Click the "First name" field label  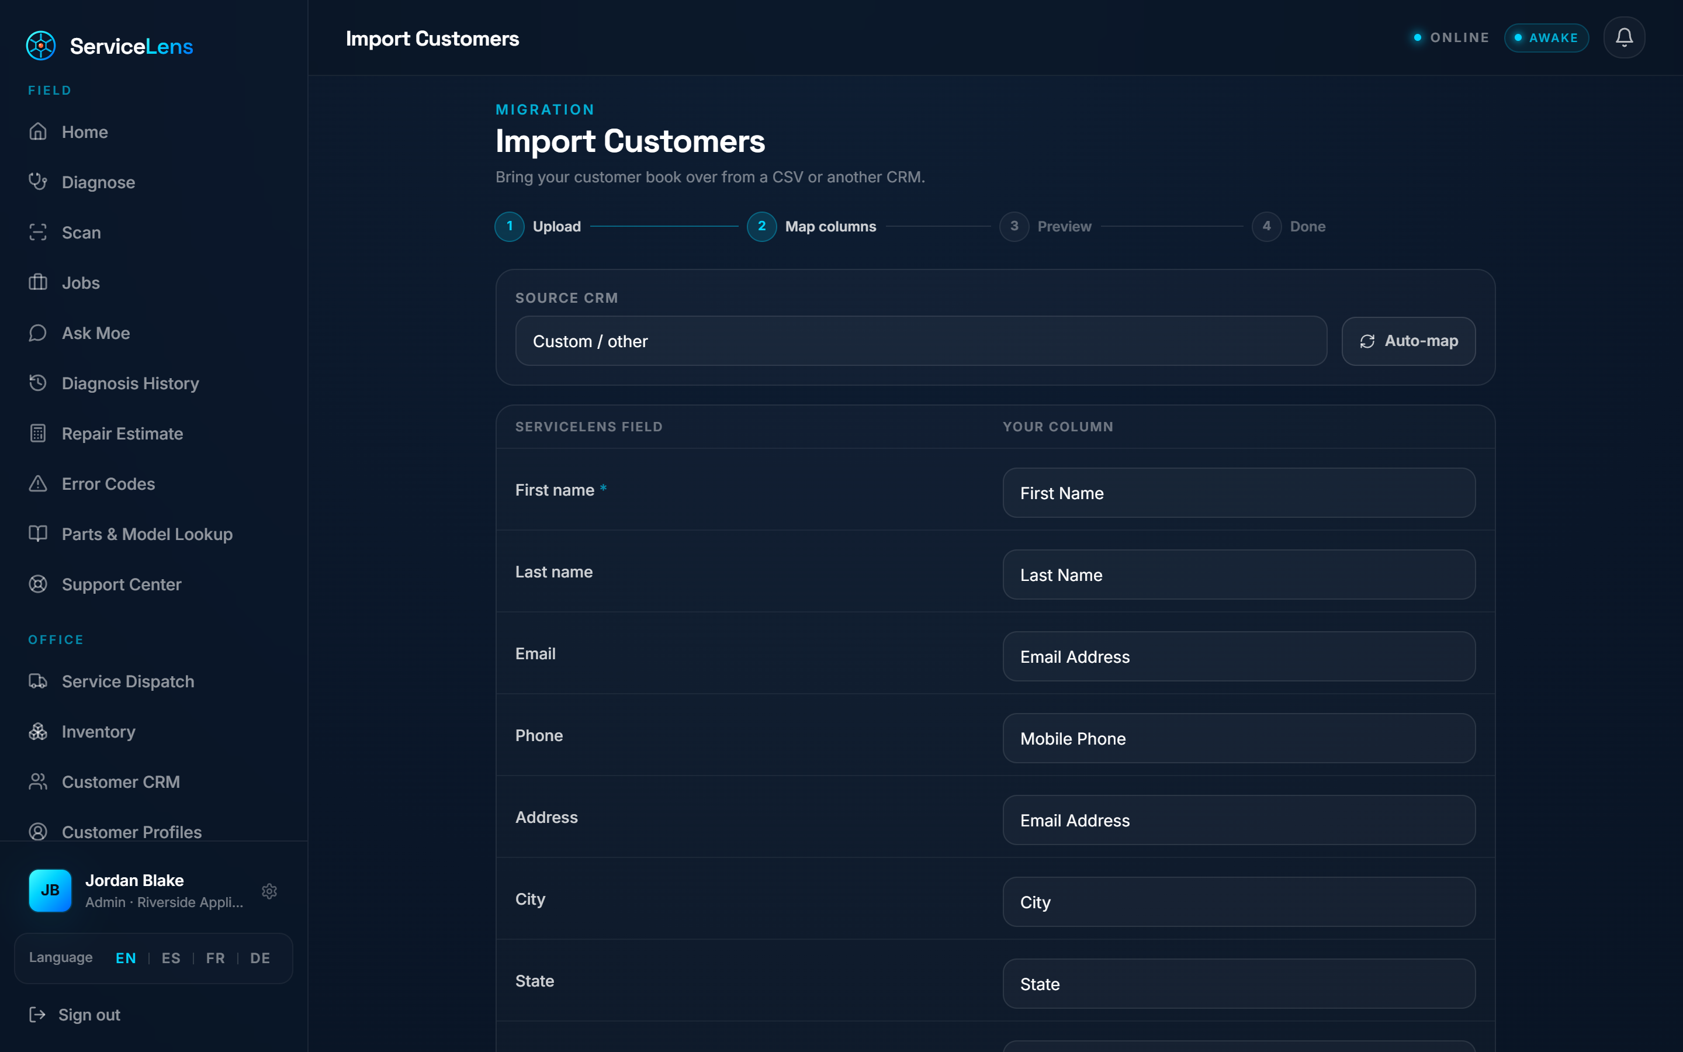pos(554,490)
